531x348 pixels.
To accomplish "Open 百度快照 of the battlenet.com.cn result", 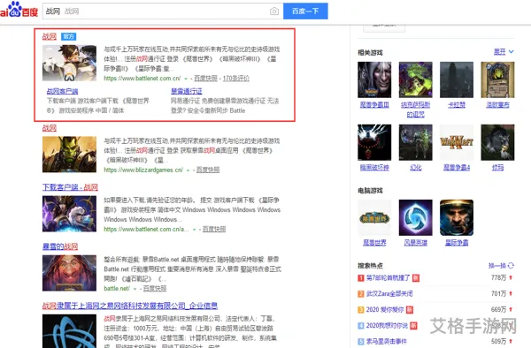I will tap(205, 79).
